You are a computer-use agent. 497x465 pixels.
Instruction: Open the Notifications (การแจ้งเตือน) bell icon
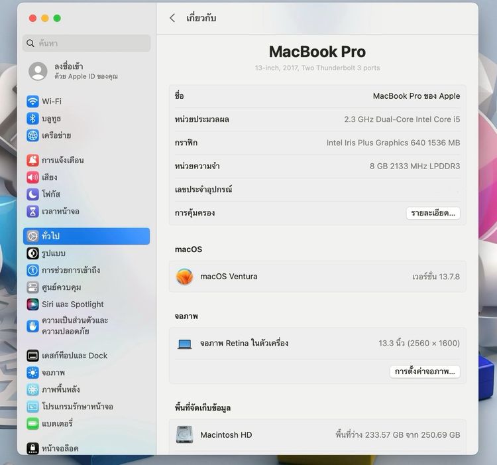(x=32, y=160)
